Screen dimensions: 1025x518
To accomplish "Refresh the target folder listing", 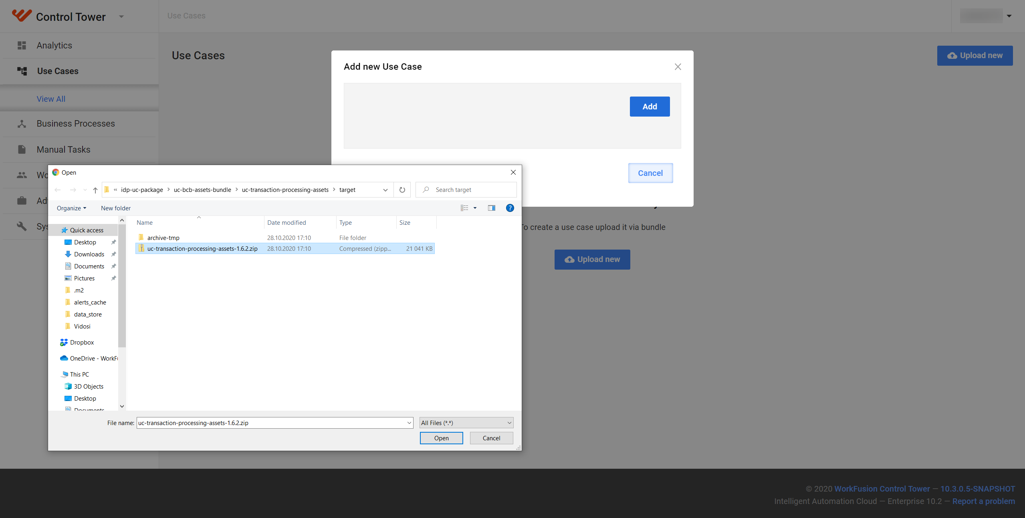I will click(402, 190).
